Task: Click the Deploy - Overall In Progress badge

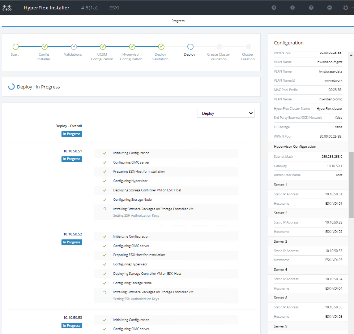Action: click(x=72, y=134)
